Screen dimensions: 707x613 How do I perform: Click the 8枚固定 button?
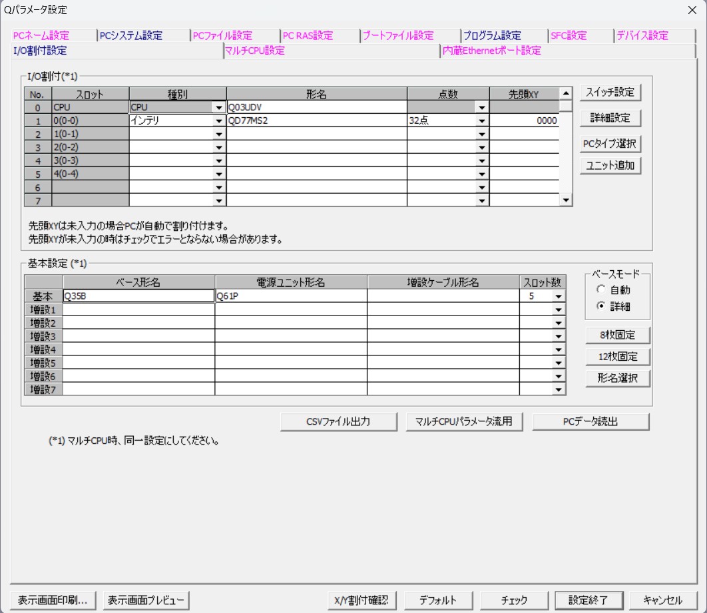click(x=617, y=335)
